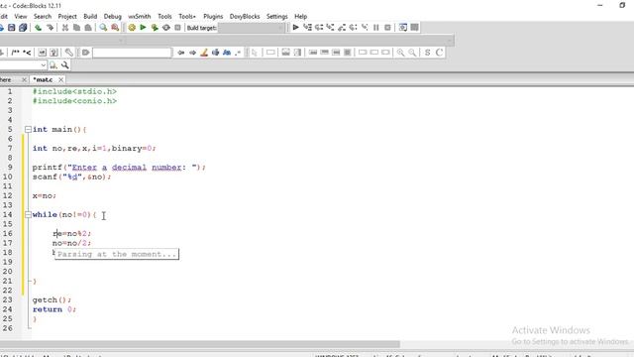This screenshot has width=634, height=357.
Task: Run the program with green play icon
Action: 143,28
